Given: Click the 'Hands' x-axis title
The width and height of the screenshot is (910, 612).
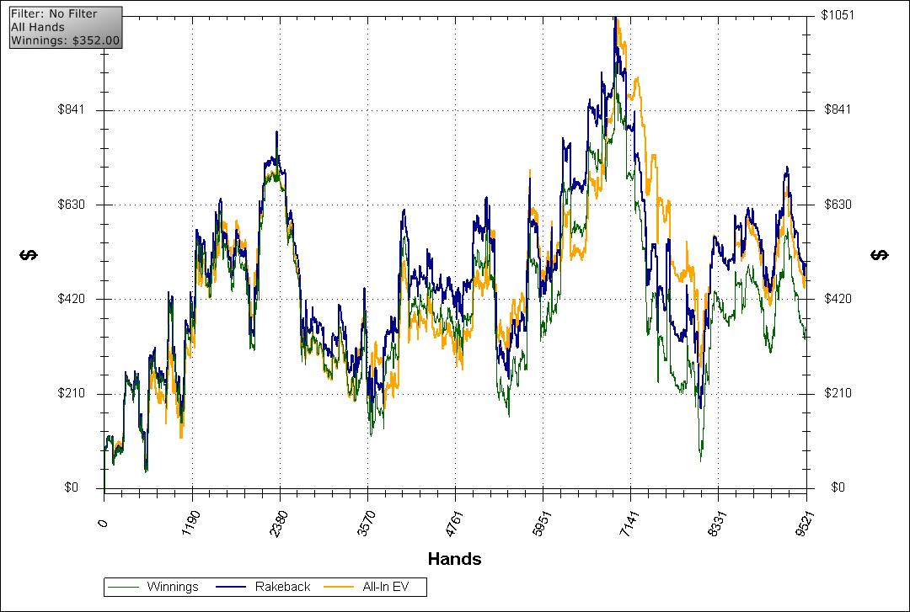Looking at the screenshot, I should tap(454, 559).
